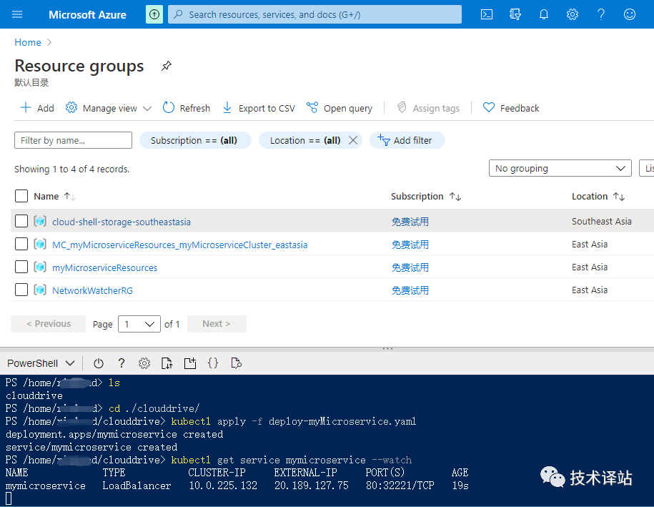The image size is (654, 507).
Task: Sort by Location column arrows
Action: (x=619, y=196)
